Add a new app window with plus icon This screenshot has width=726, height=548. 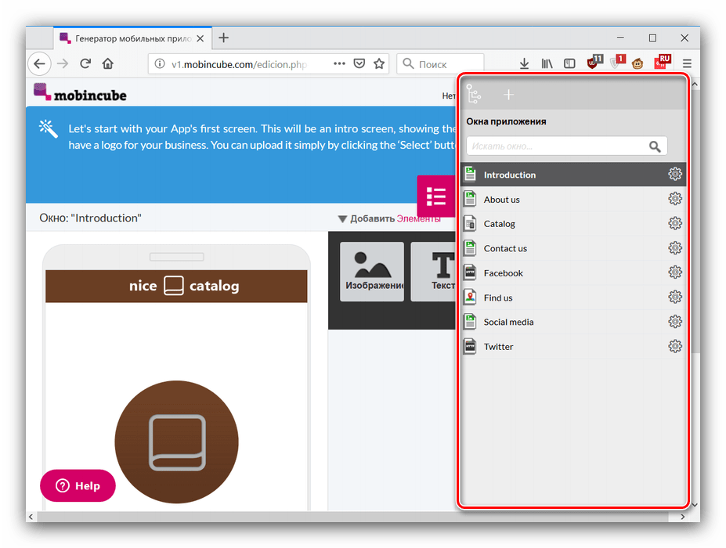tap(508, 95)
